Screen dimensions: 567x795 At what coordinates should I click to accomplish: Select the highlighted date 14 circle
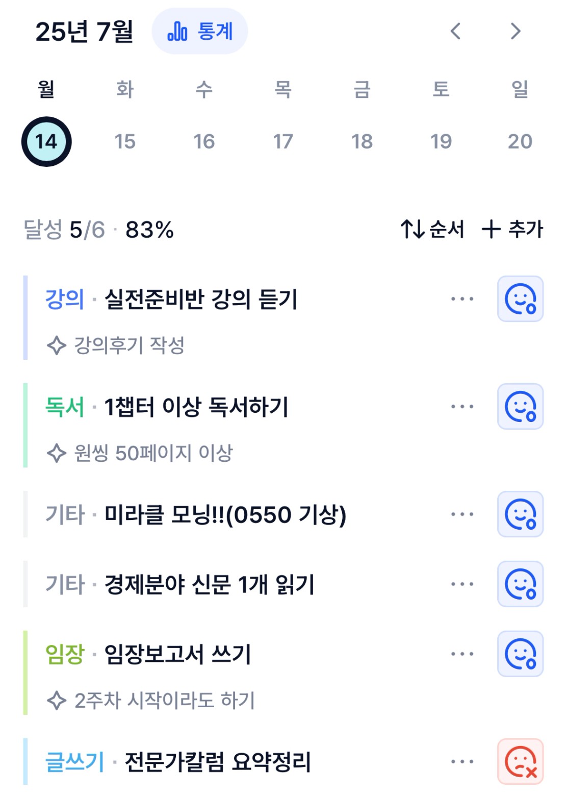click(x=46, y=141)
